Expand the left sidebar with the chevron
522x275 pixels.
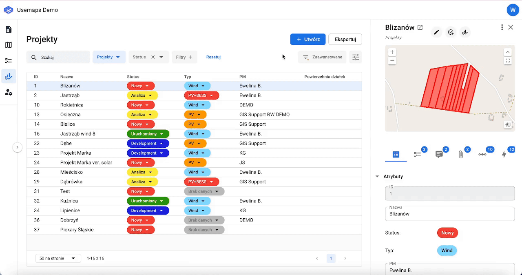click(17, 147)
